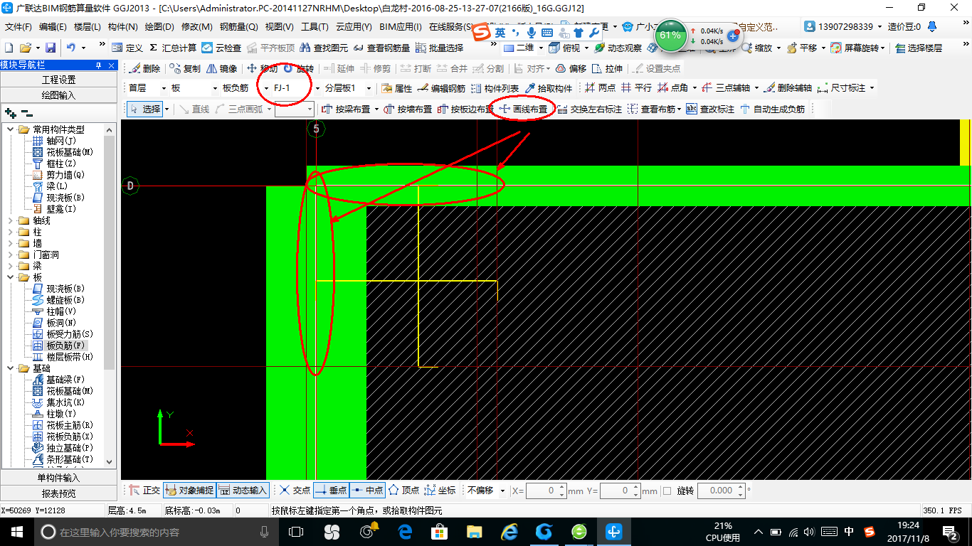Toggle 正交 orthogonal mode
Screen dimensions: 972x546
coord(144,491)
